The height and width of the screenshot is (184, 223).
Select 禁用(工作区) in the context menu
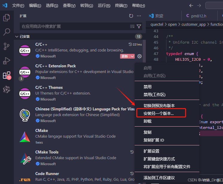tap(167, 95)
